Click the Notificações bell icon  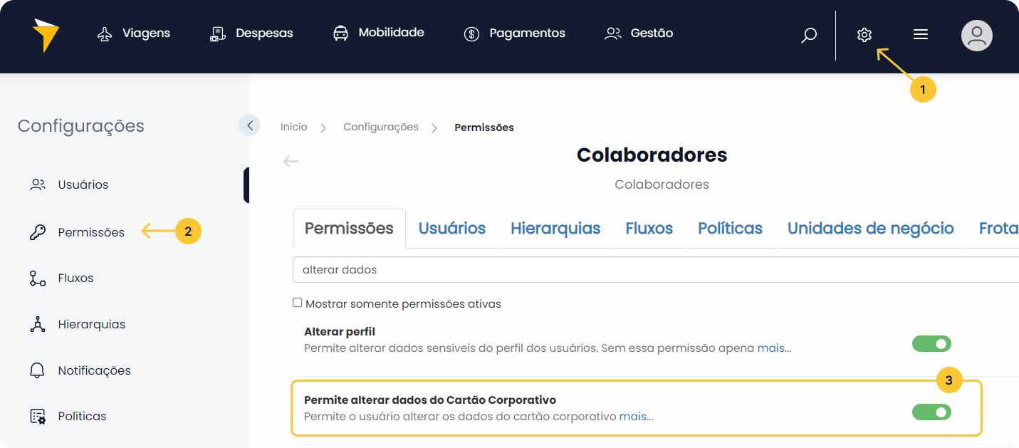coord(38,370)
